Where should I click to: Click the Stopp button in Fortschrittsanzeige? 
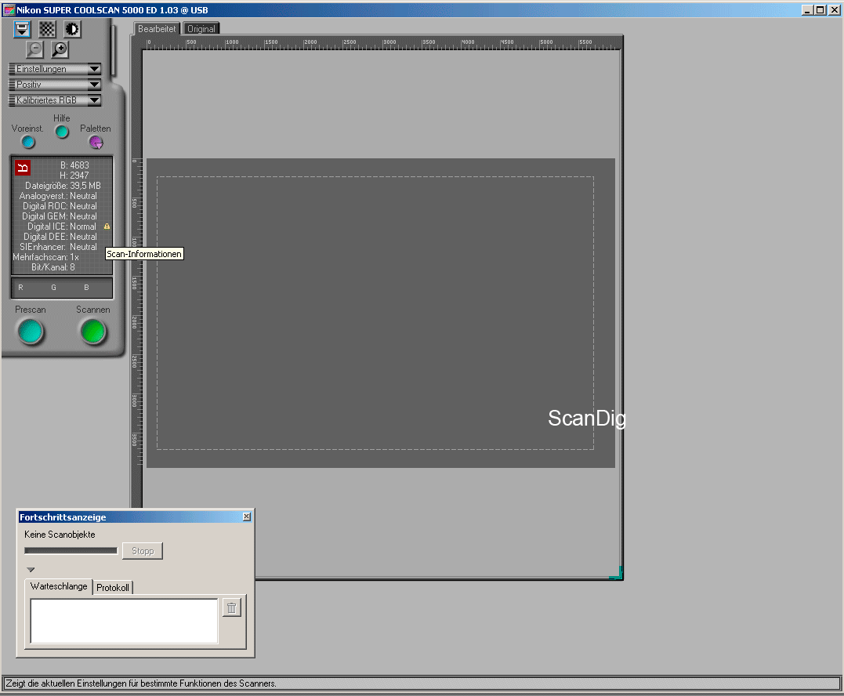click(x=143, y=551)
